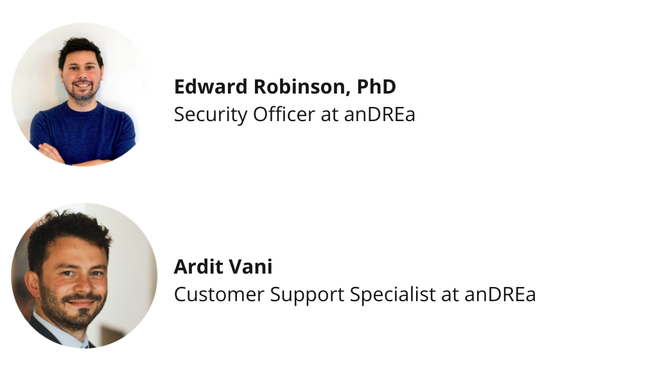The image size is (655, 371).
Task: Click the surname Robinson
Action: [302, 87]
